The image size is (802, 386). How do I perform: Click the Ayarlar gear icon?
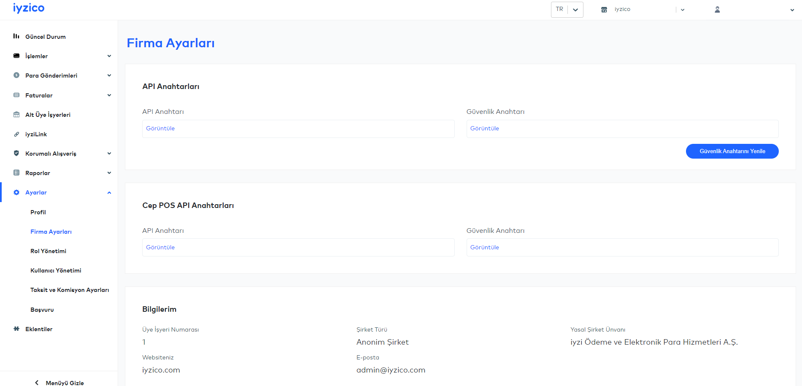16,192
